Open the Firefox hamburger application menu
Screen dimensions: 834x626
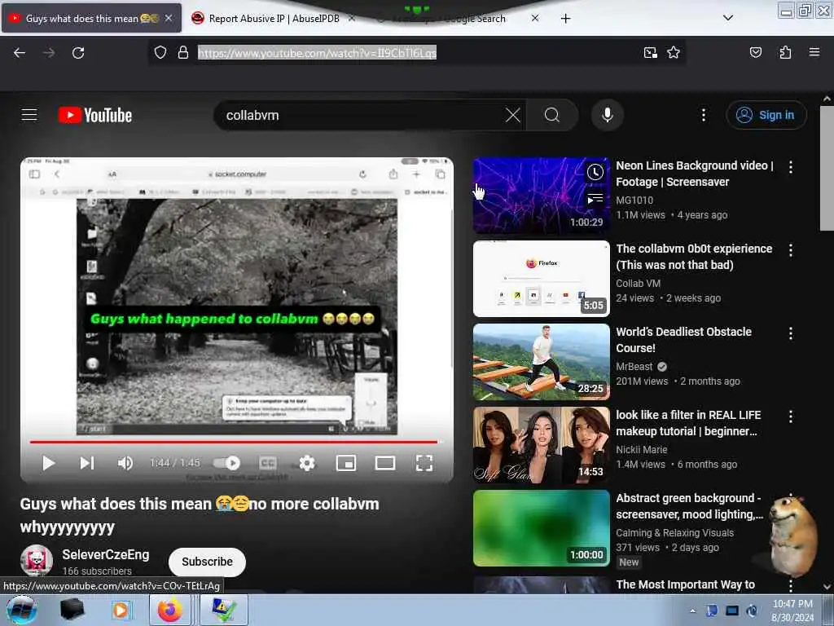coord(814,52)
